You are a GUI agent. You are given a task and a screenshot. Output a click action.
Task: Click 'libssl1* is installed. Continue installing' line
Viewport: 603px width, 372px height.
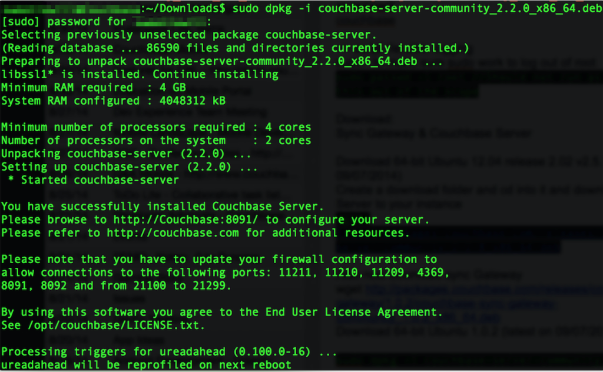(140, 74)
